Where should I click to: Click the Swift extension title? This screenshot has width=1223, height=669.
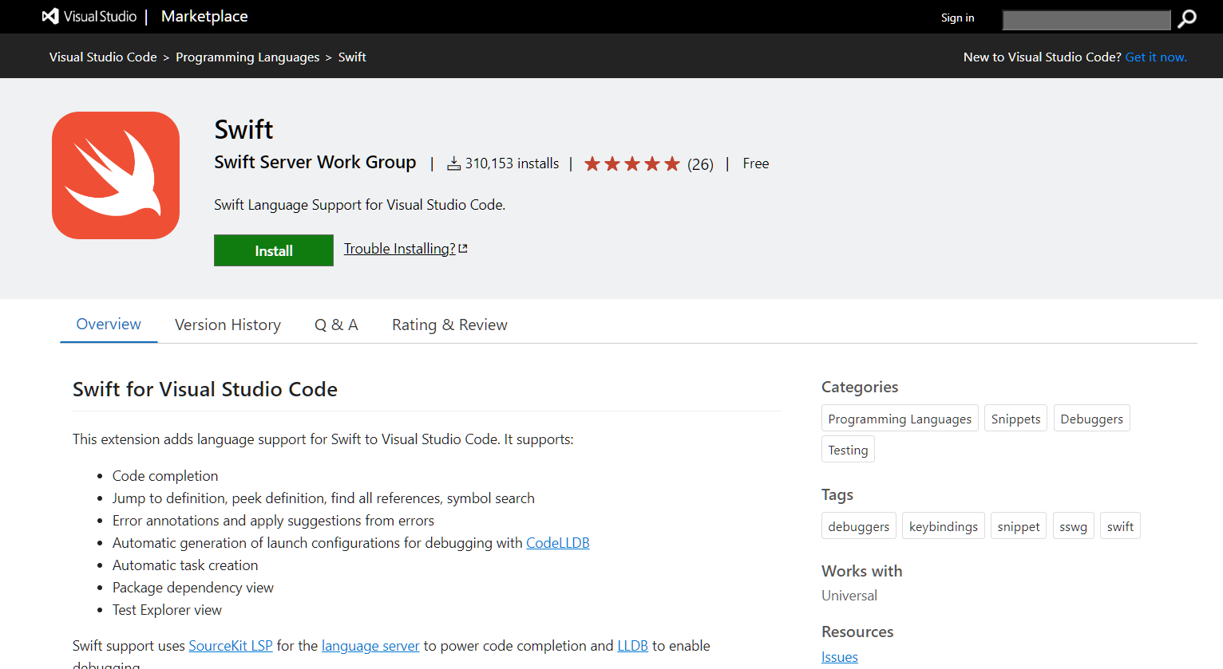pos(243,129)
